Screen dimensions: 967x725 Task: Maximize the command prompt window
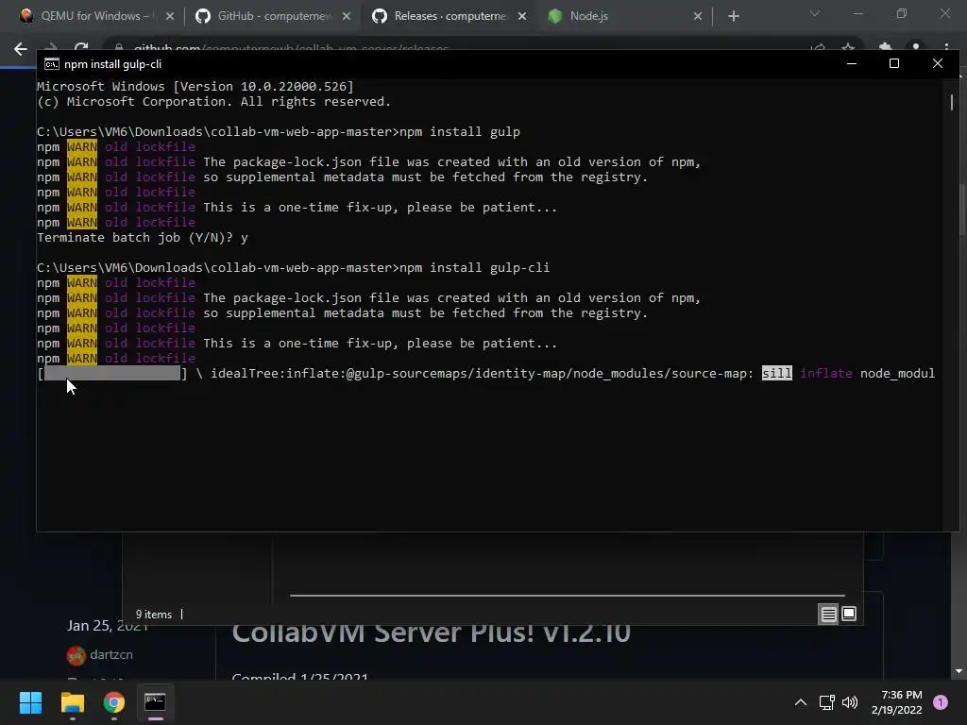894,63
